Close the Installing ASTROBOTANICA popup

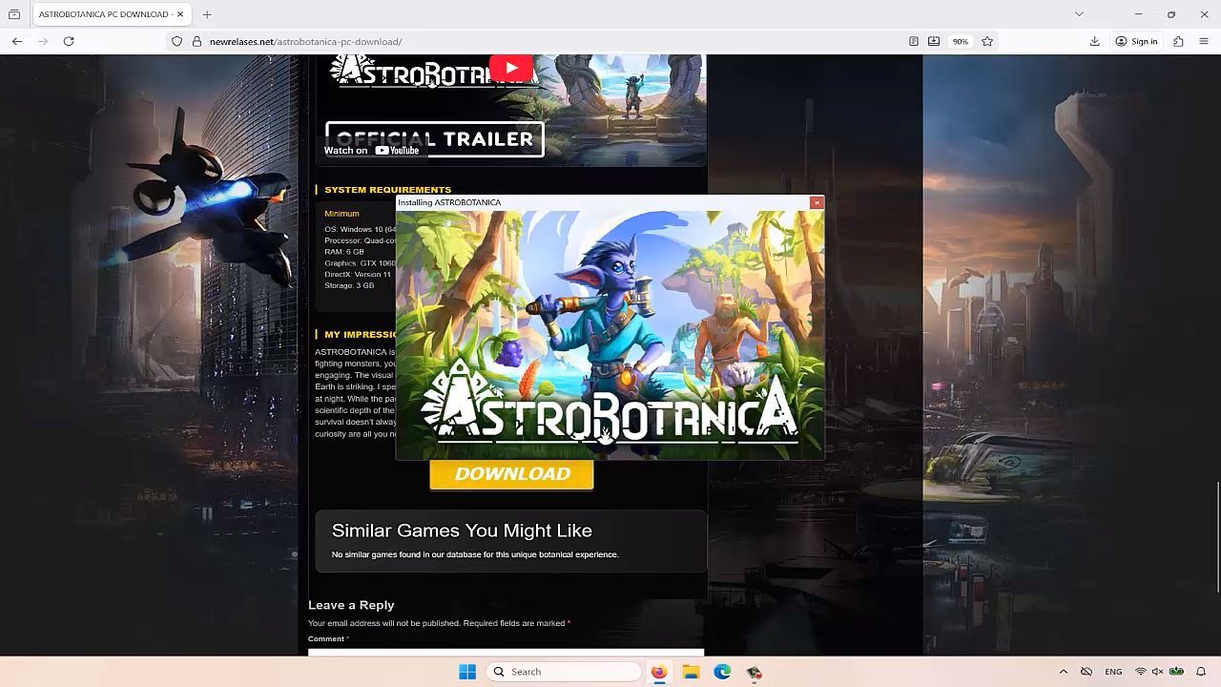[817, 202]
